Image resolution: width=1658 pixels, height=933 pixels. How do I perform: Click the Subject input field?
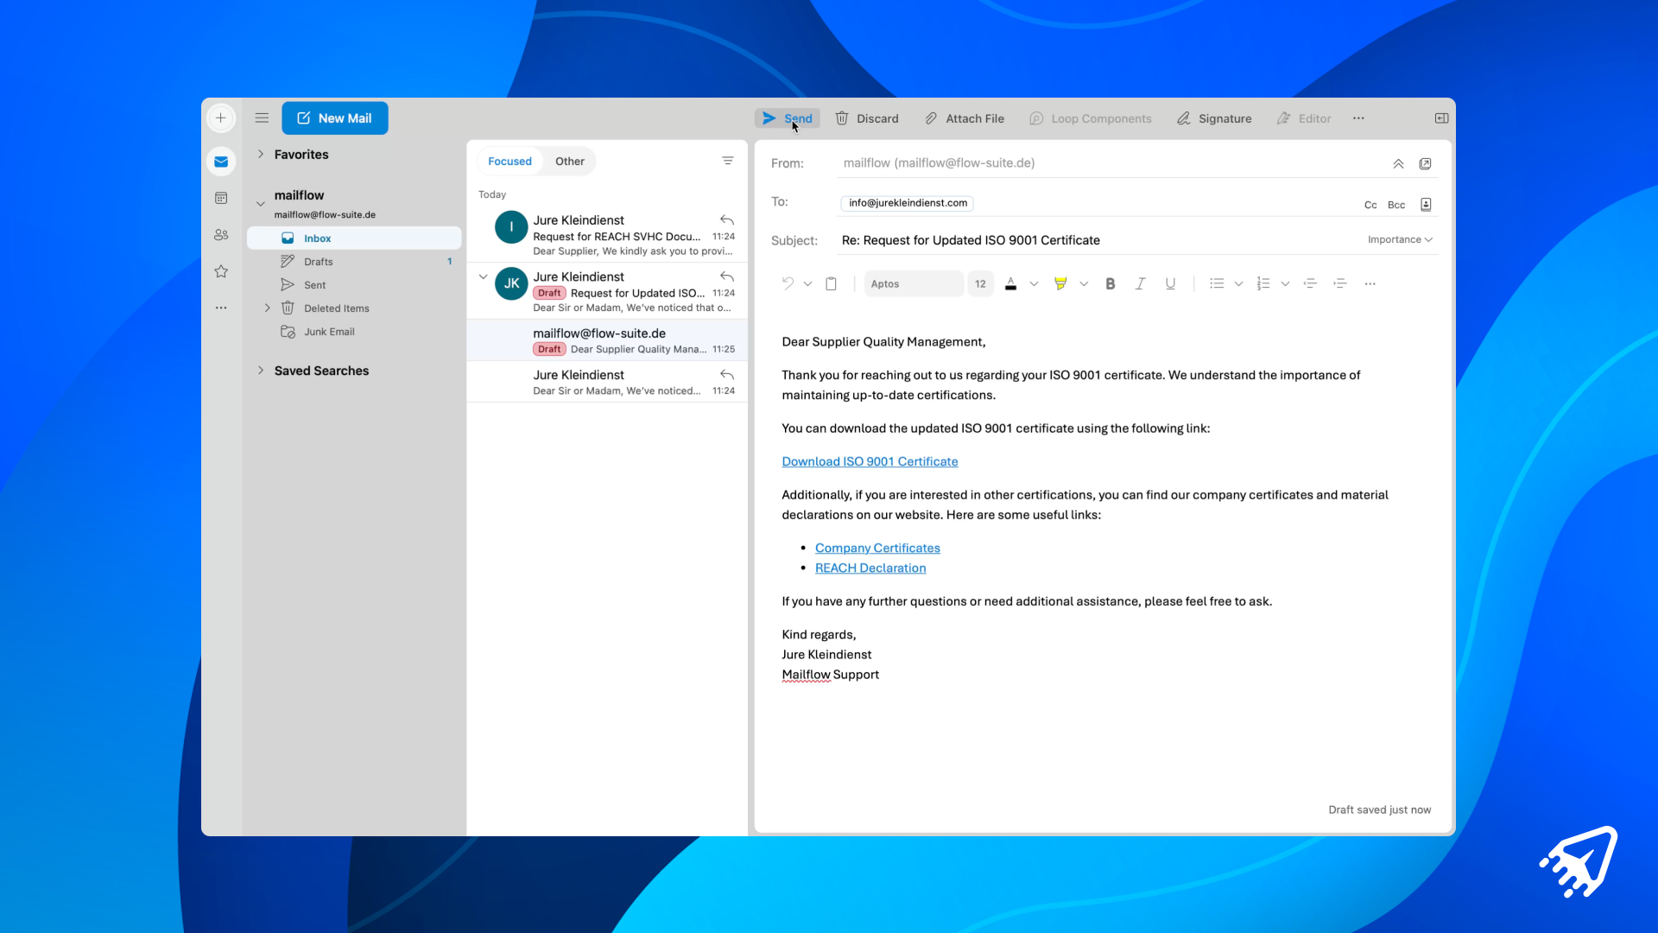pos(1097,240)
